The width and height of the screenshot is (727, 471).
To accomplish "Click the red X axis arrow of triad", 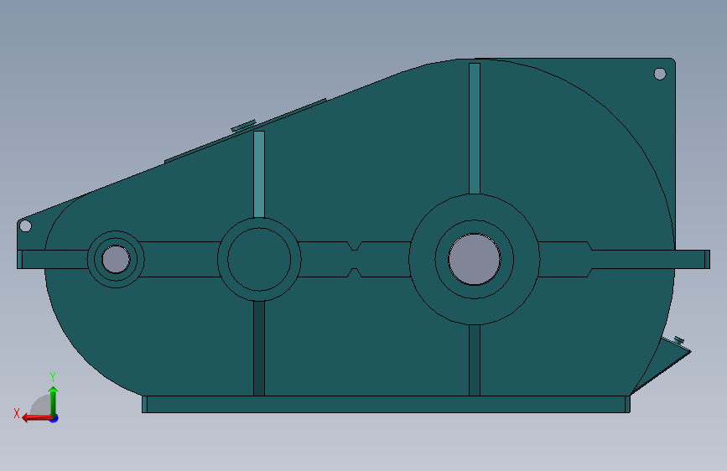I will click(37, 417).
